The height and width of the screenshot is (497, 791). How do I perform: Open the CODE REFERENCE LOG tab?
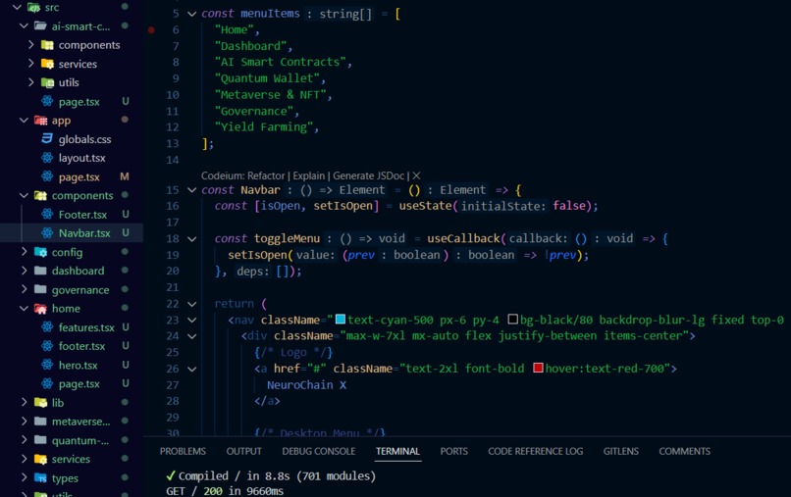pos(535,451)
